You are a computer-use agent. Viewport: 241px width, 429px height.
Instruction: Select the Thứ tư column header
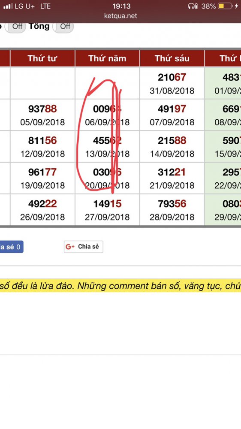42,58
